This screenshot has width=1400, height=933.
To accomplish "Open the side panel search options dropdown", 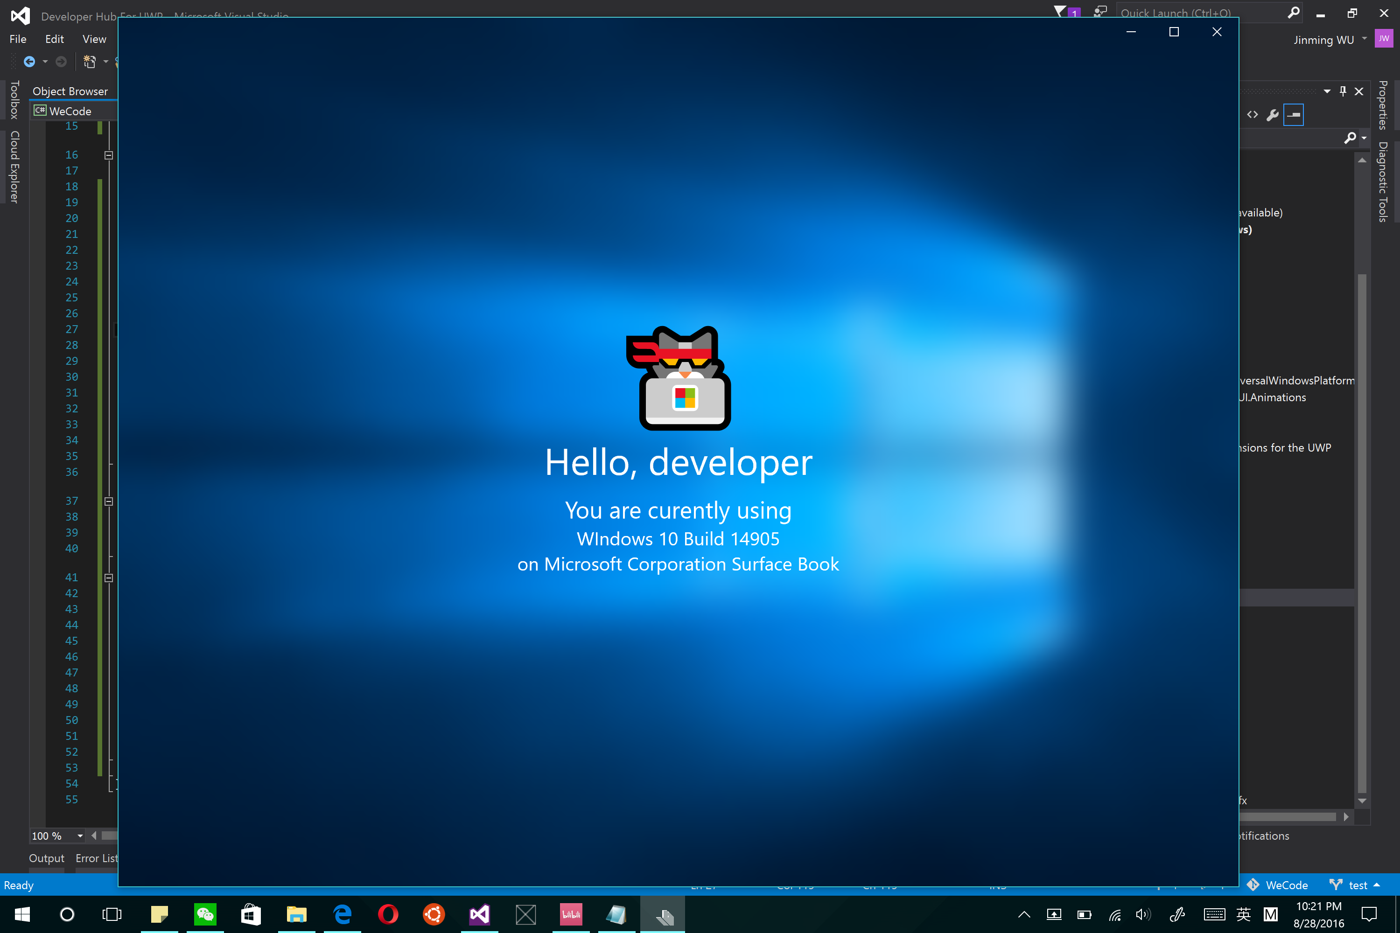I will [x=1364, y=138].
